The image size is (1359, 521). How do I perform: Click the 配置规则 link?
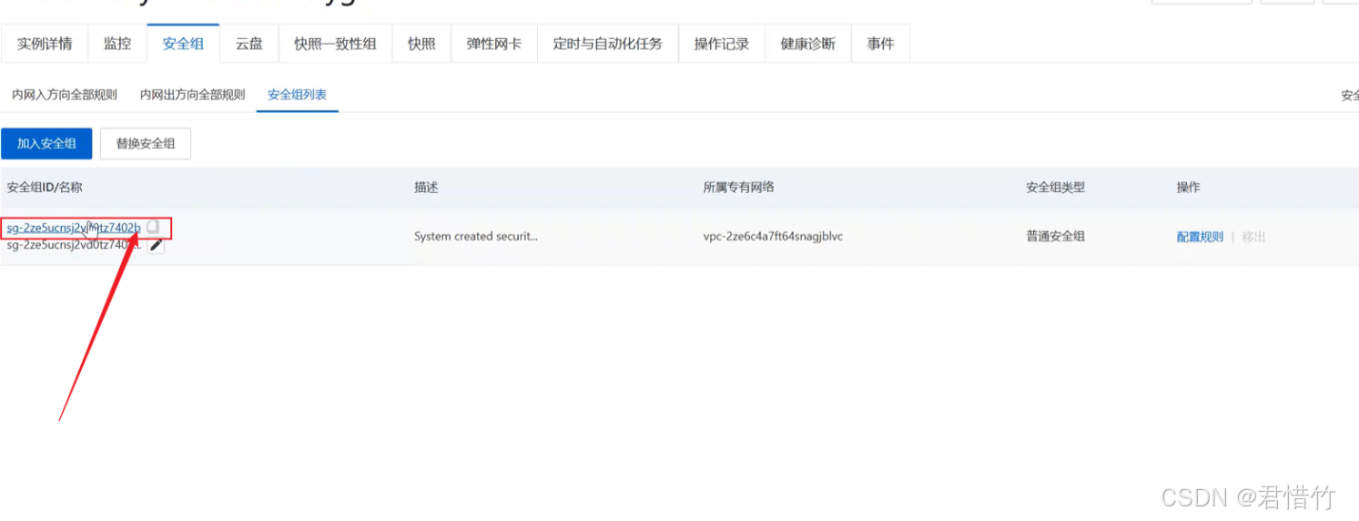[x=1200, y=237]
